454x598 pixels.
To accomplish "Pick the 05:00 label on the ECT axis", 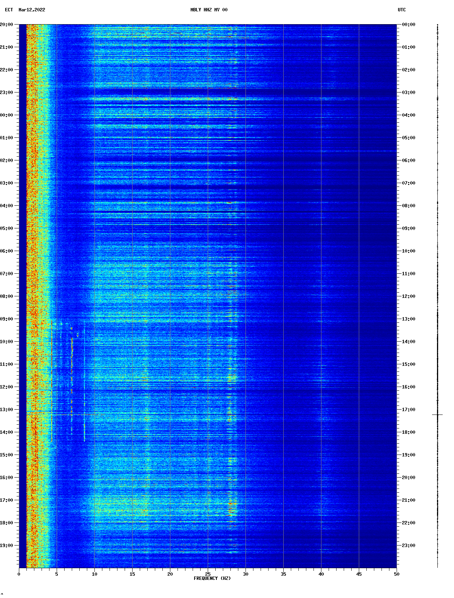I will 6,228.
